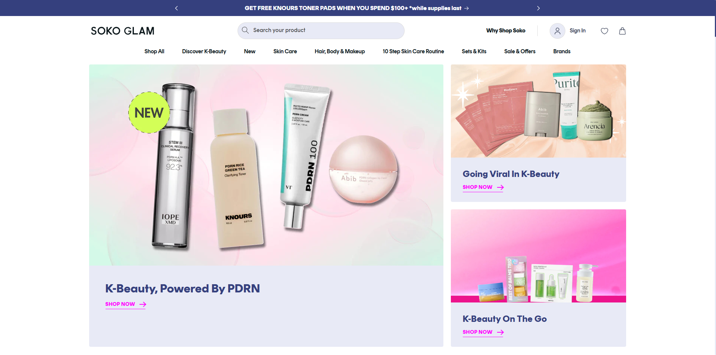Image resolution: width=716 pixels, height=355 pixels.
Task: Click Shop Now under K-Beauty Powered By PDRN
Action: pos(125,304)
